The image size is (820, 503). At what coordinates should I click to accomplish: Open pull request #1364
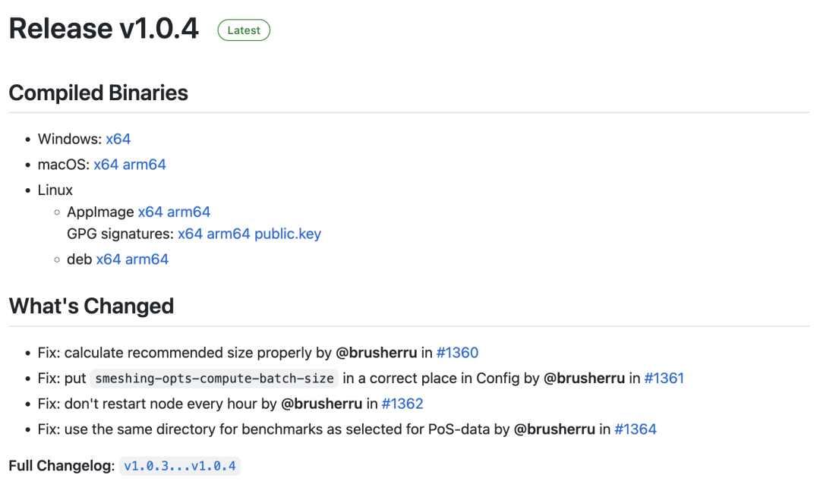click(x=635, y=429)
